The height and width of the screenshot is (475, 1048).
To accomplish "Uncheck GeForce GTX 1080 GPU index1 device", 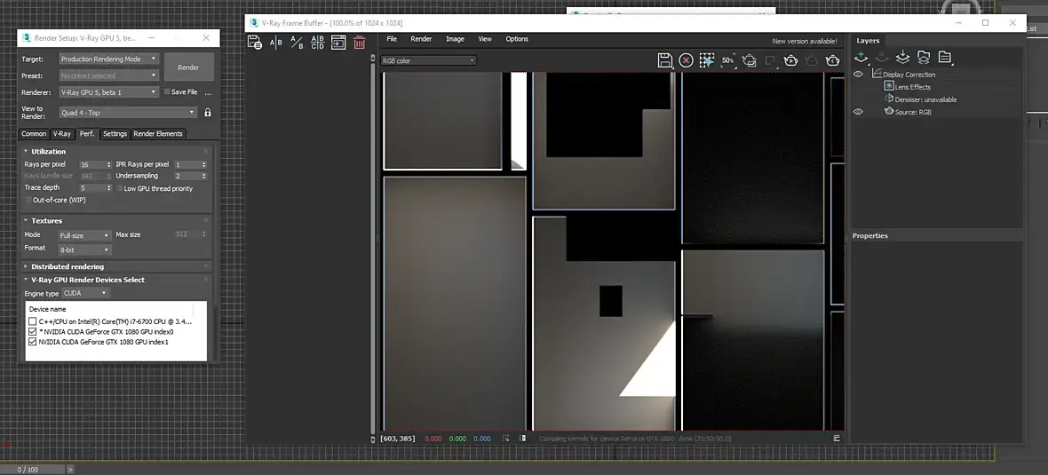I will [32, 342].
